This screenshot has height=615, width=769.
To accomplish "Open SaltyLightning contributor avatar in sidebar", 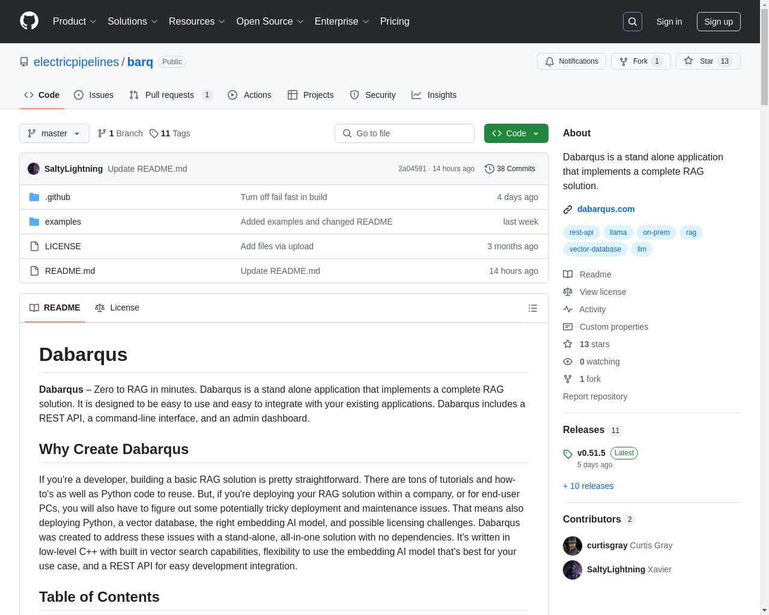I will pos(573,570).
